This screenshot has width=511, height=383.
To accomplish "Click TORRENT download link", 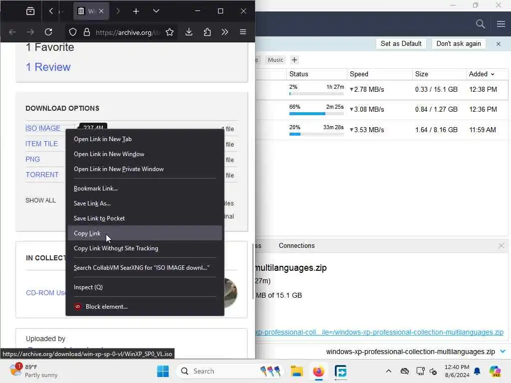I will pyautogui.click(x=42, y=175).
